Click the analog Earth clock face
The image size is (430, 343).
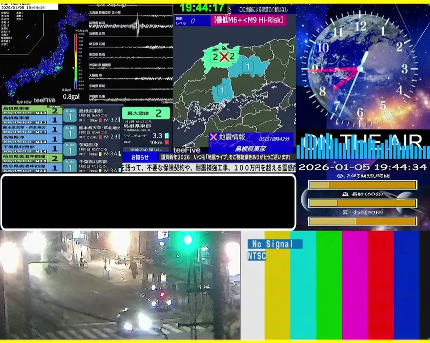[x=360, y=68]
